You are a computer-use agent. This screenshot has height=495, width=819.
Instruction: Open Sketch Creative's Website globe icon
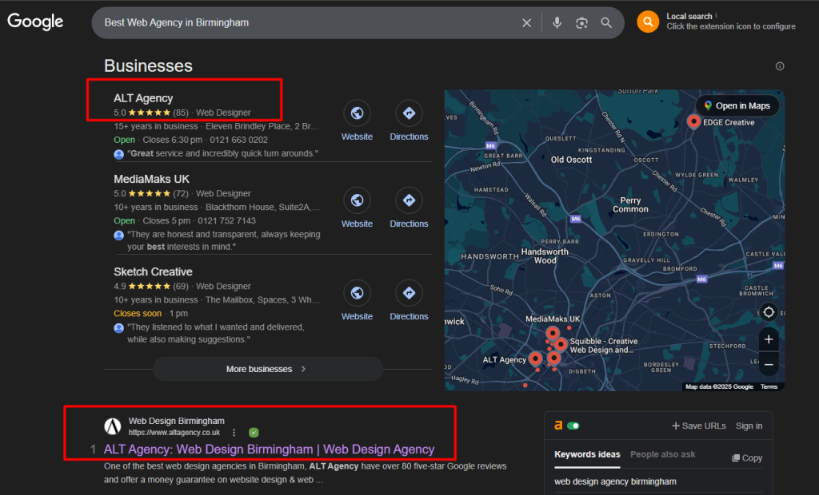click(x=357, y=293)
